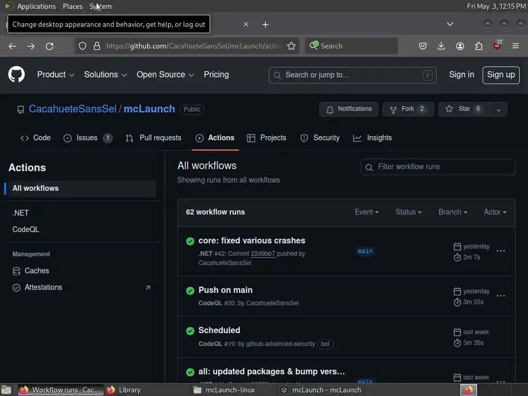
Task: Go back with the browser back arrow
Action: tap(12, 46)
